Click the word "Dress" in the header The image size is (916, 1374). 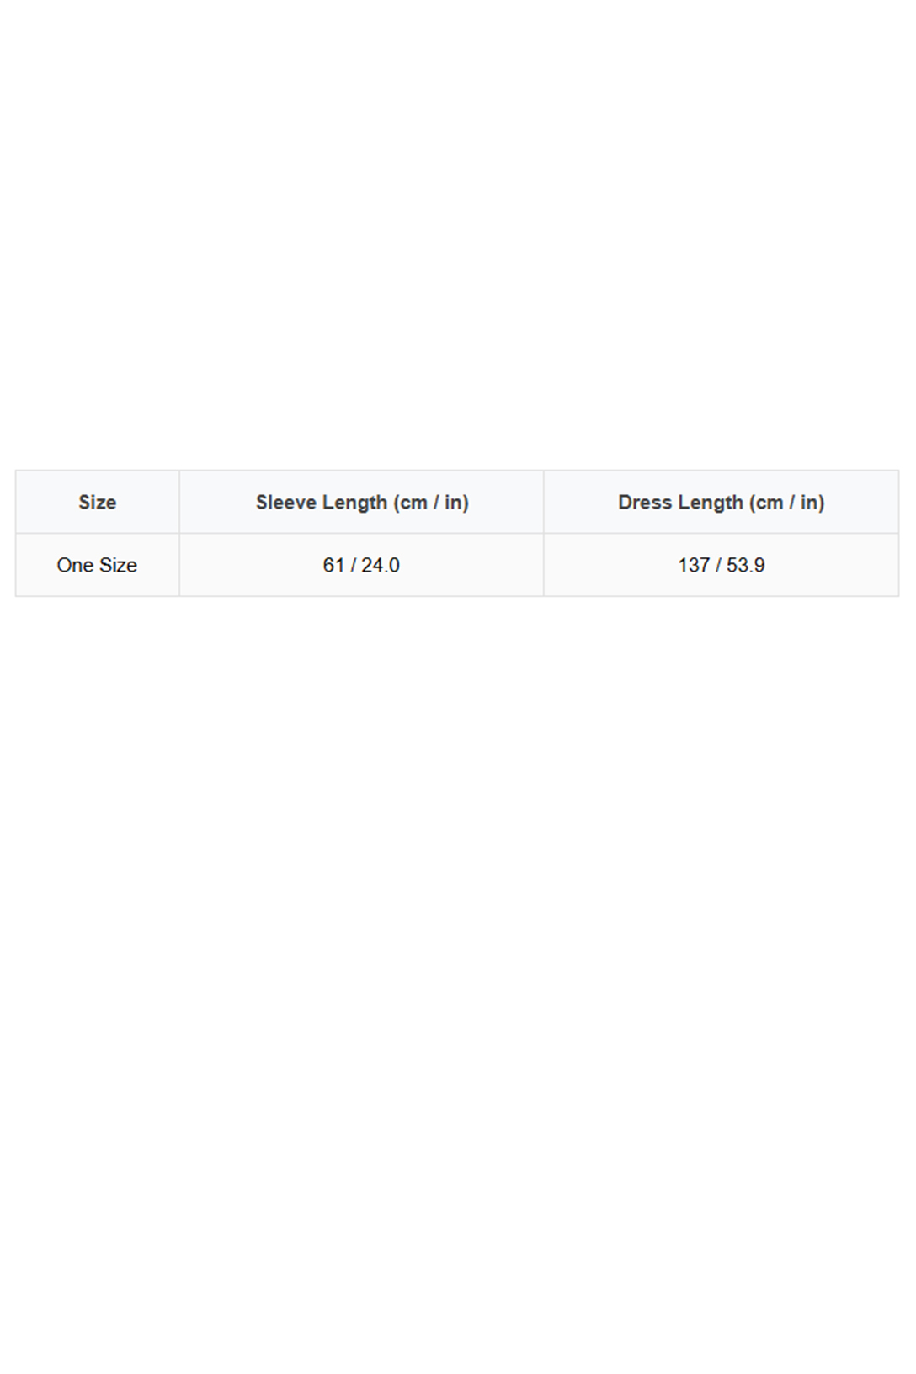point(645,503)
